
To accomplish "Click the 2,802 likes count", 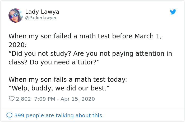I will coord(24,99).
